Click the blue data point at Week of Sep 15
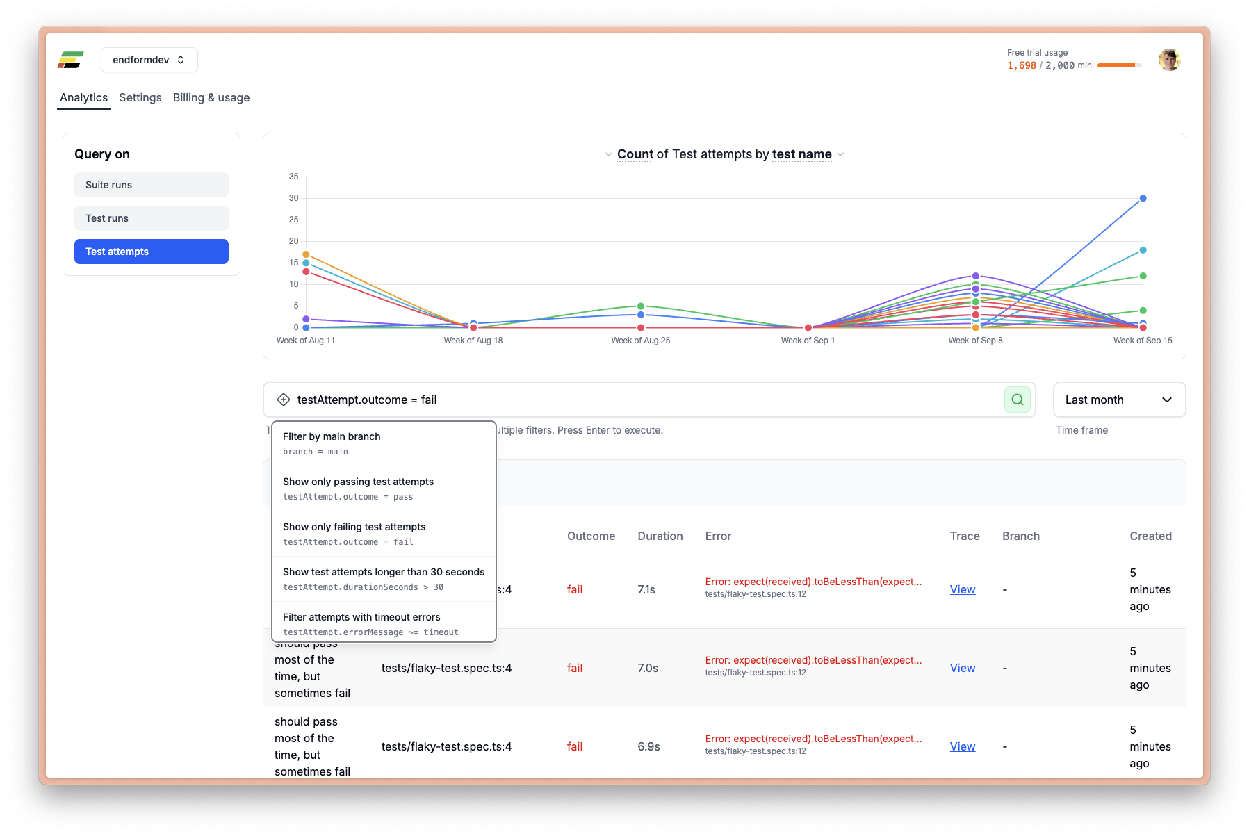The image size is (1249, 836). pos(1143,199)
